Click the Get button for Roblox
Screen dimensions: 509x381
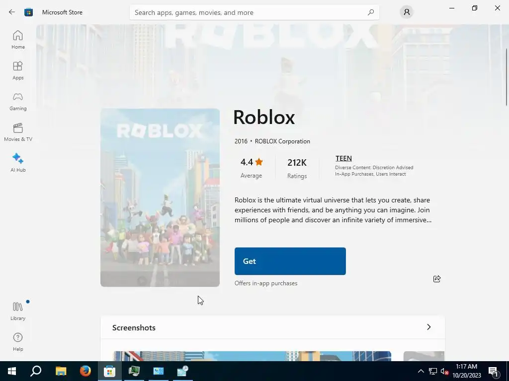point(290,261)
